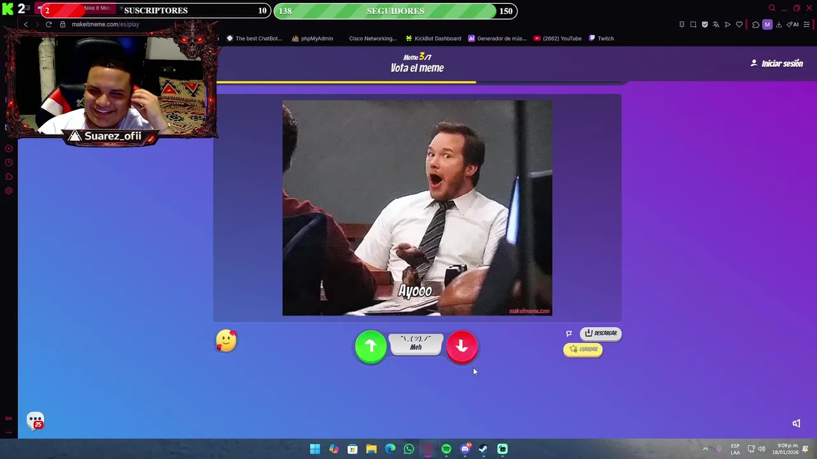Image resolution: width=817 pixels, height=459 pixels.
Task: Report the meme using the flag icon
Action: pyautogui.click(x=569, y=333)
